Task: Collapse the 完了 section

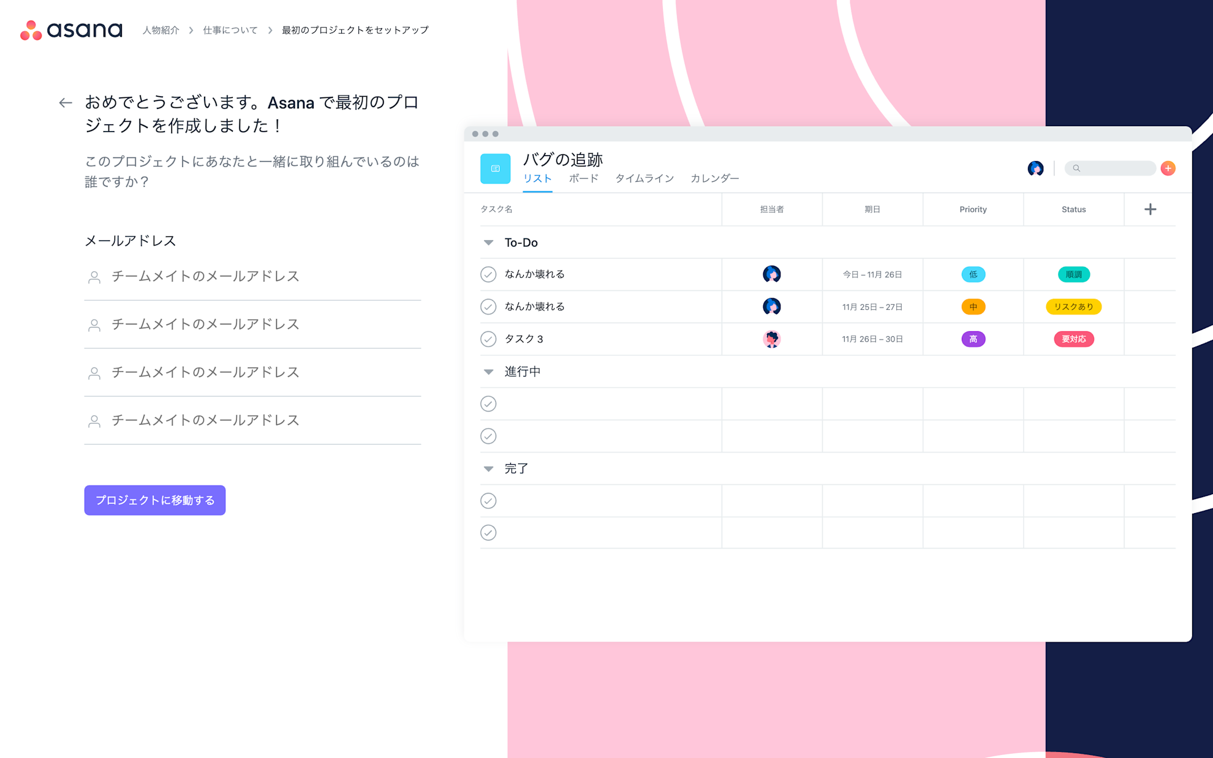Action: [x=488, y=469]
